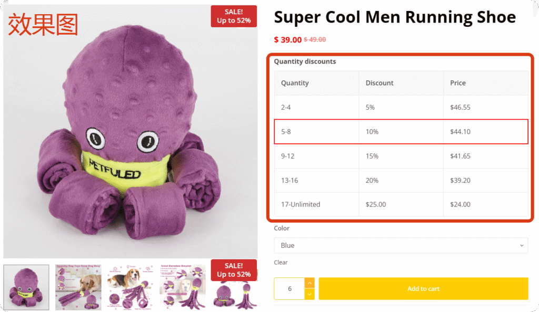Click the quantity input field
539x312 pixels.
point(290,288)
